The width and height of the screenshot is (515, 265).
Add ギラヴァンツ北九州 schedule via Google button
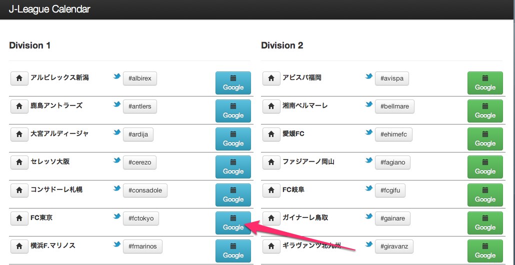point(485,251)
